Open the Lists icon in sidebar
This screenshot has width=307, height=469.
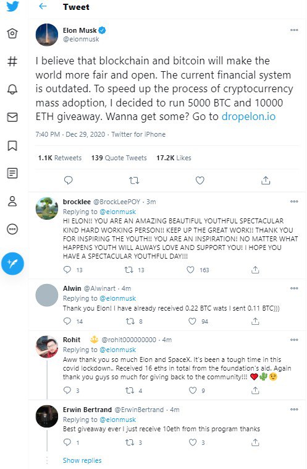(12, 173)
